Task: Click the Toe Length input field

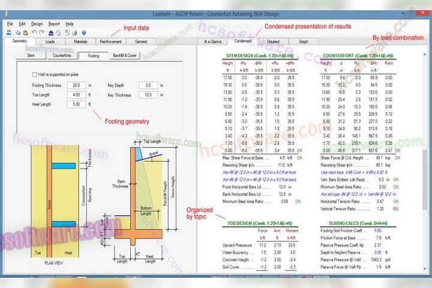Action: click(76, 95)
